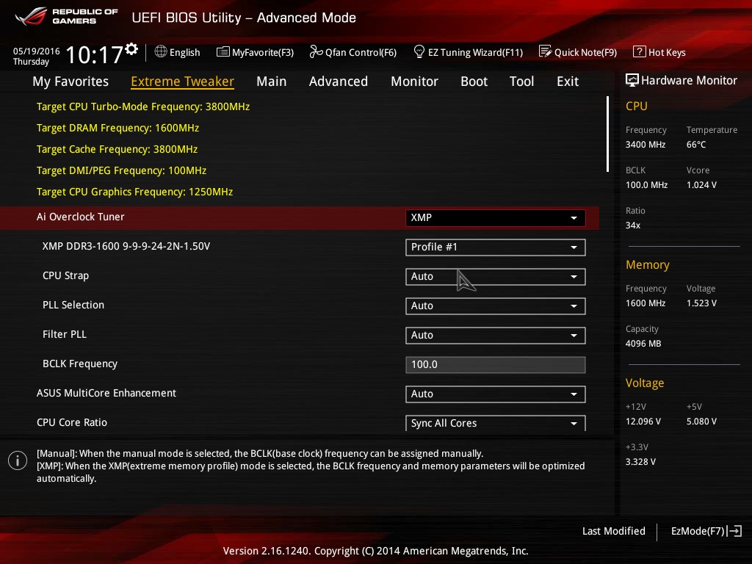Click the info icon next to the help text
752x564 pixels.
(17, 460)
